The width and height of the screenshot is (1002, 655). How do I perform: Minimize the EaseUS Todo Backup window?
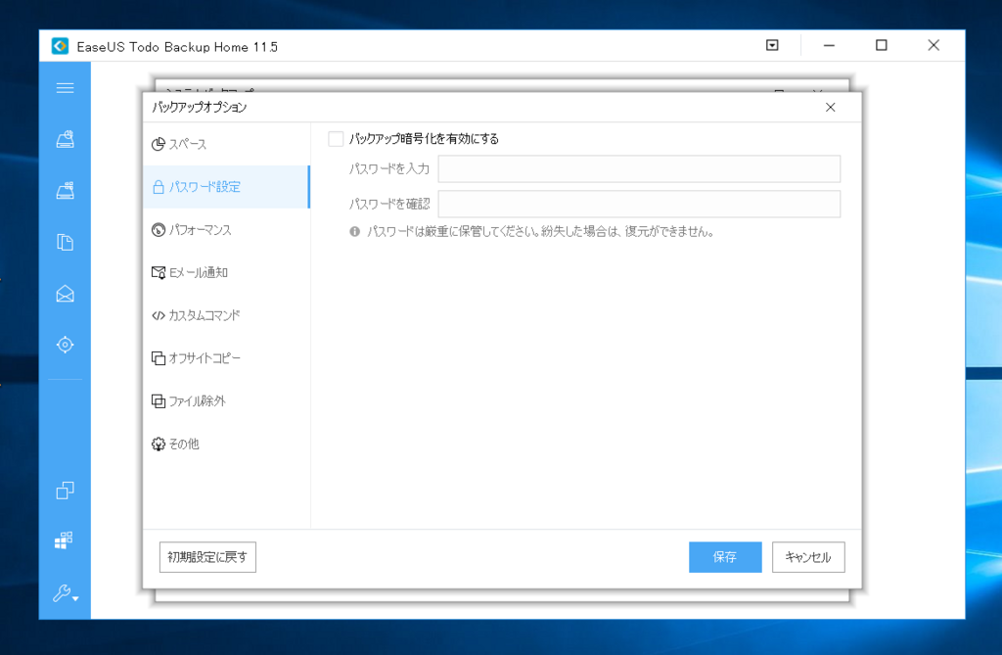point(829,45)
